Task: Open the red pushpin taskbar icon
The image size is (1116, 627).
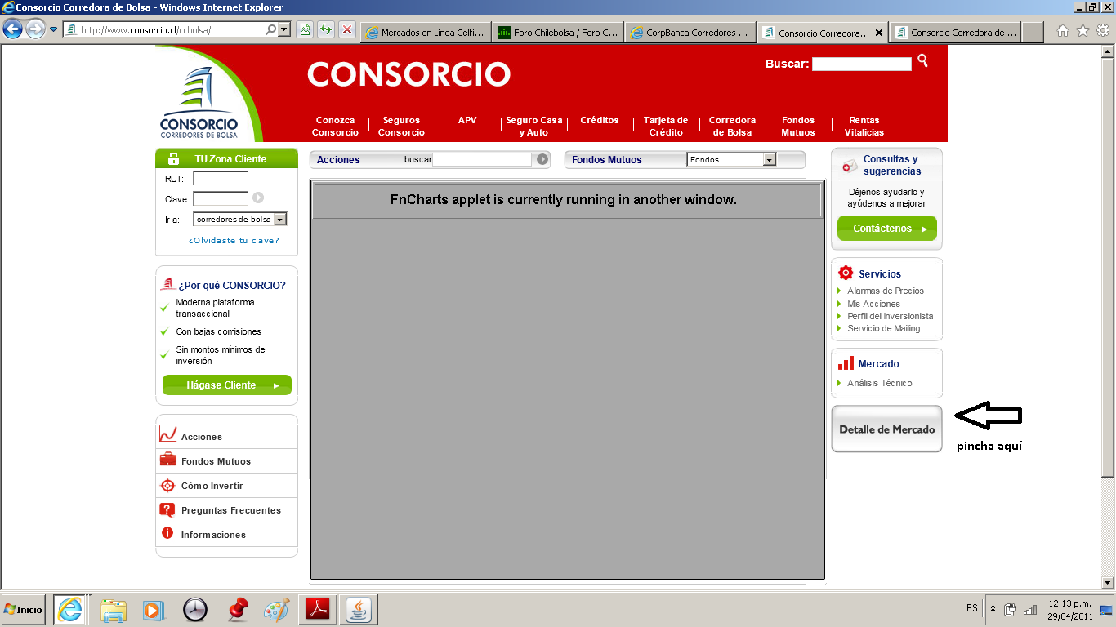Action: click(237, 610)
